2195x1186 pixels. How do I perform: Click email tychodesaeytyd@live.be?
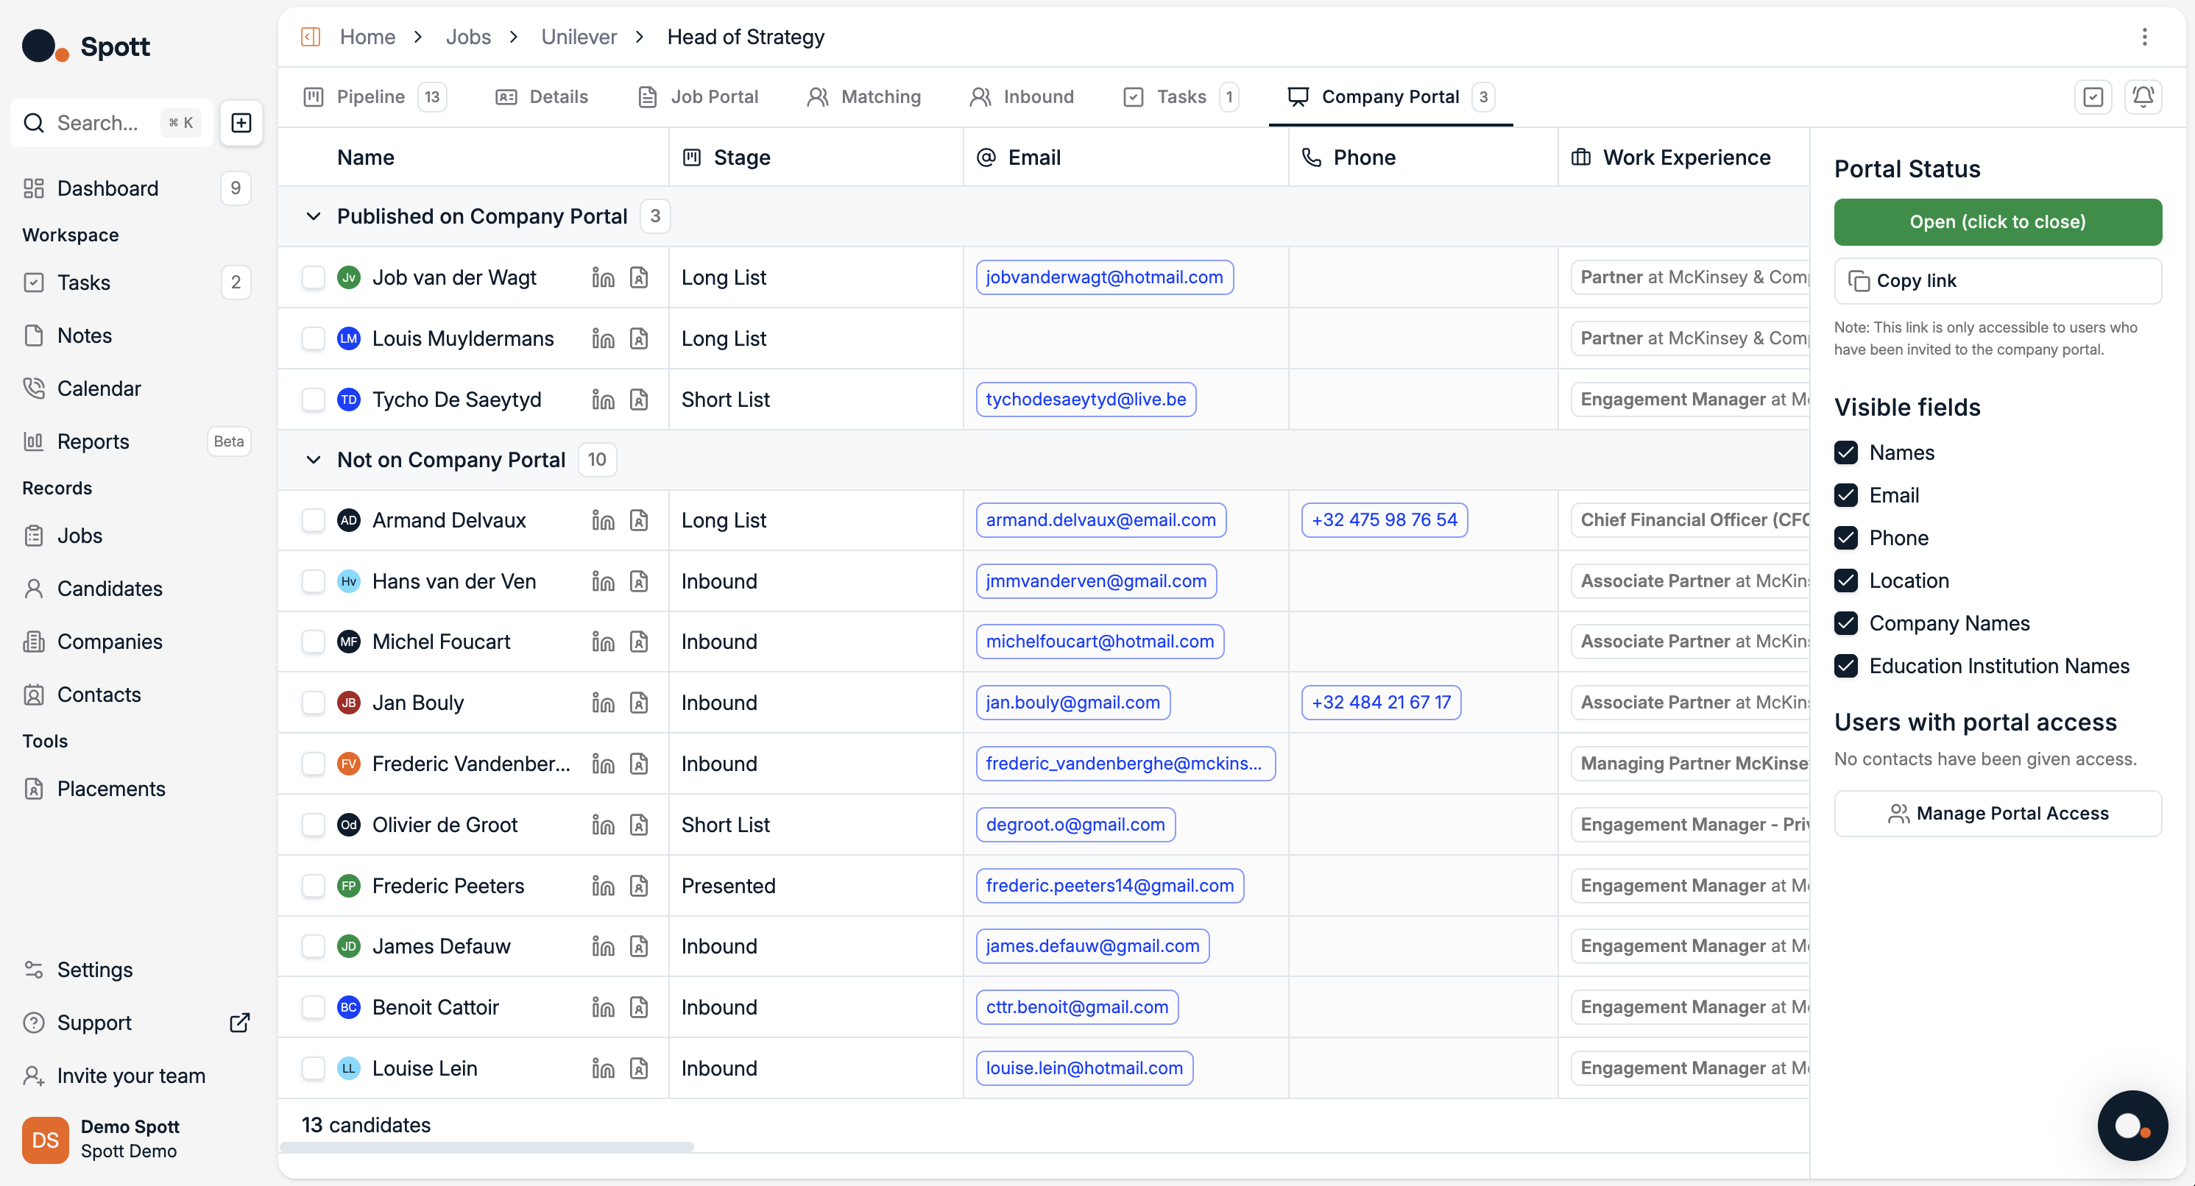click(1086, 400)
